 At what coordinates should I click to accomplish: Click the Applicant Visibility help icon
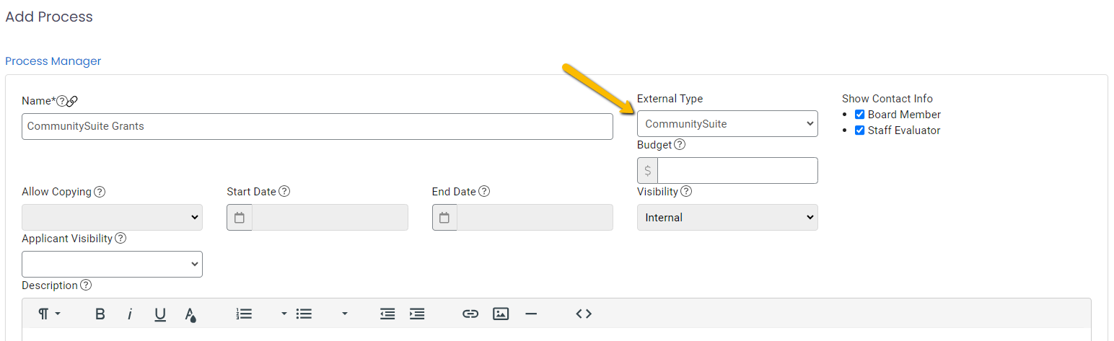click(x=120, y=238)
